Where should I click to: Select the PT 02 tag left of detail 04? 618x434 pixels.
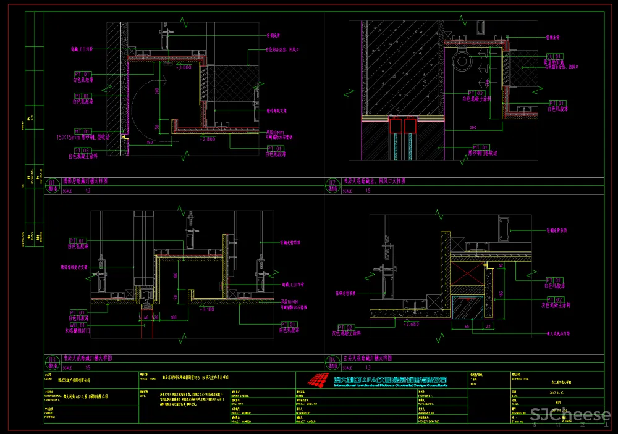point(346,327)
